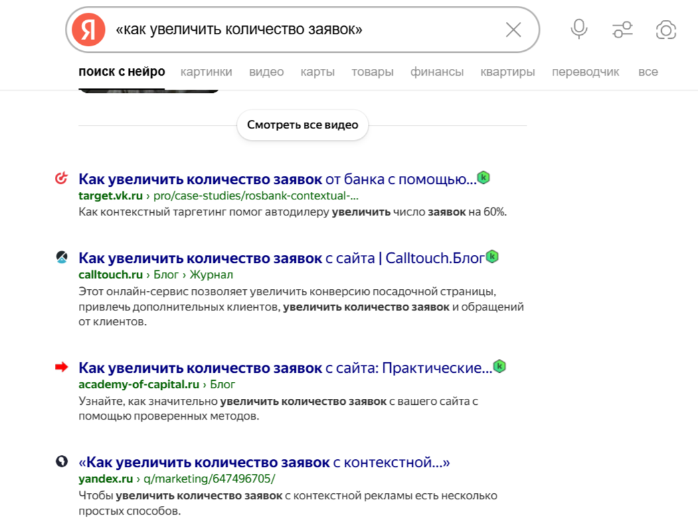
Task: Click green badge beside academy-of-capital result title
Action: click(499, 366)
